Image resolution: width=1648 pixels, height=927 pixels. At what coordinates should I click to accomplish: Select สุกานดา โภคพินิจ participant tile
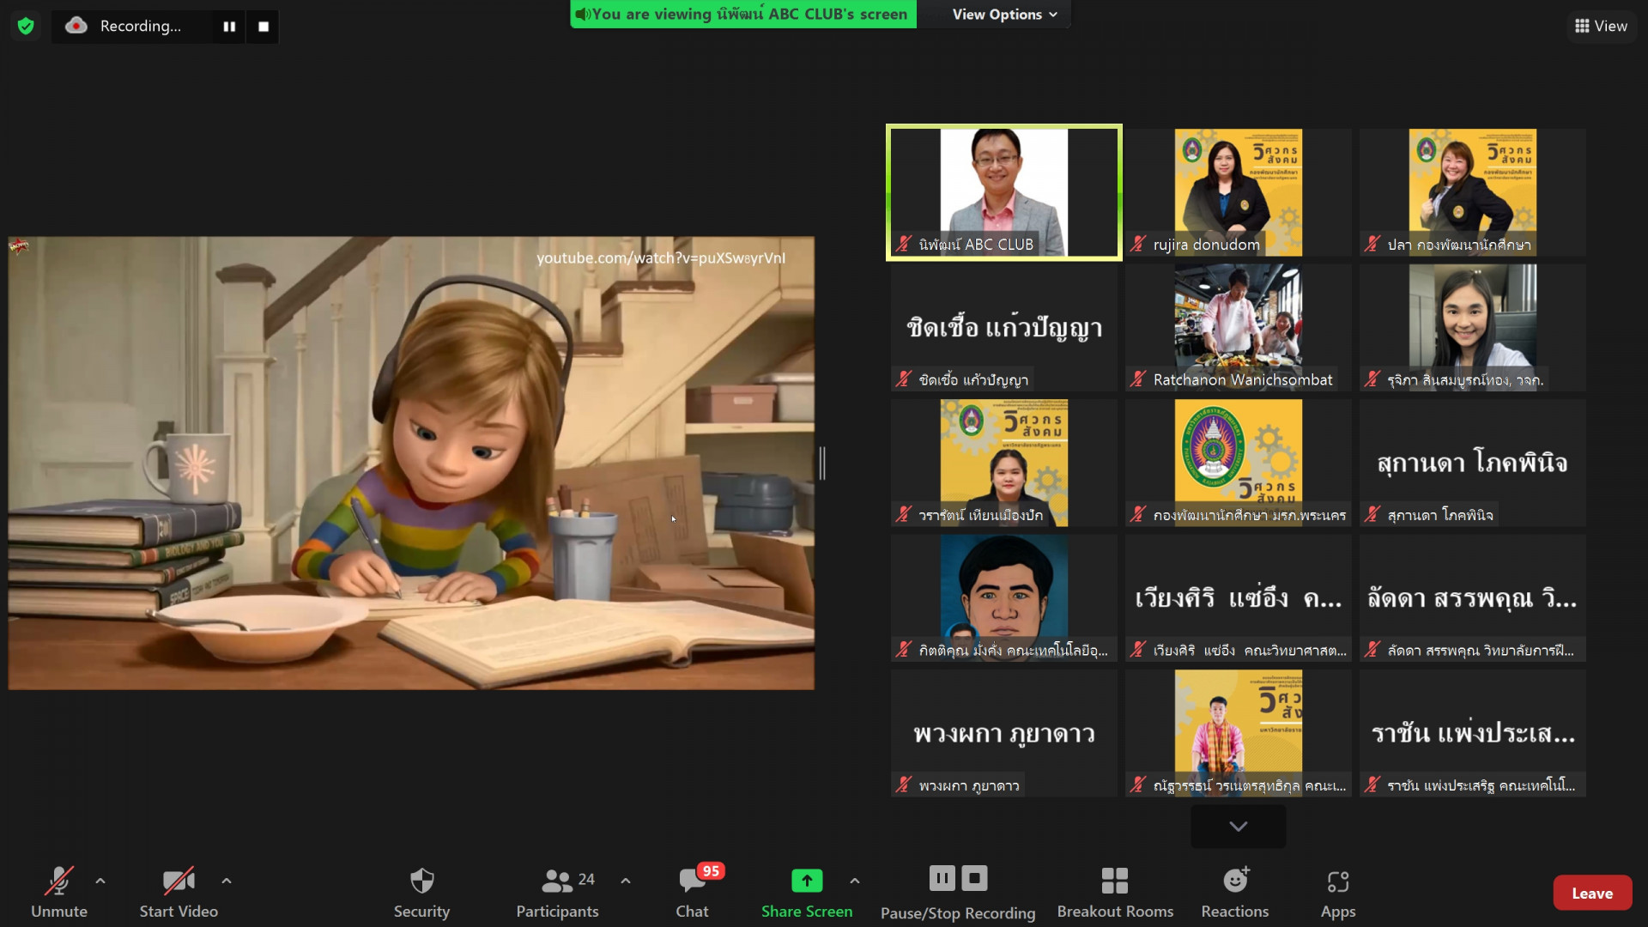coord(1473,463)
